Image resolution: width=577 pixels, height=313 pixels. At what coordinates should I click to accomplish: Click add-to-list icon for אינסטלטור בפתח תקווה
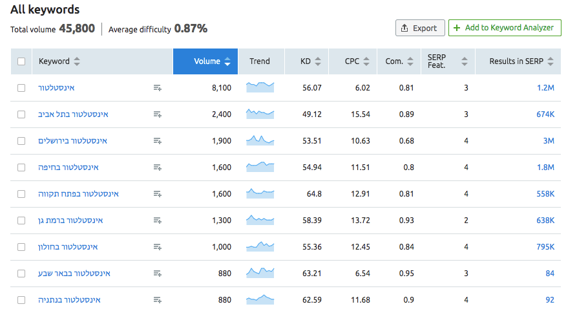[x=158, y=194]
